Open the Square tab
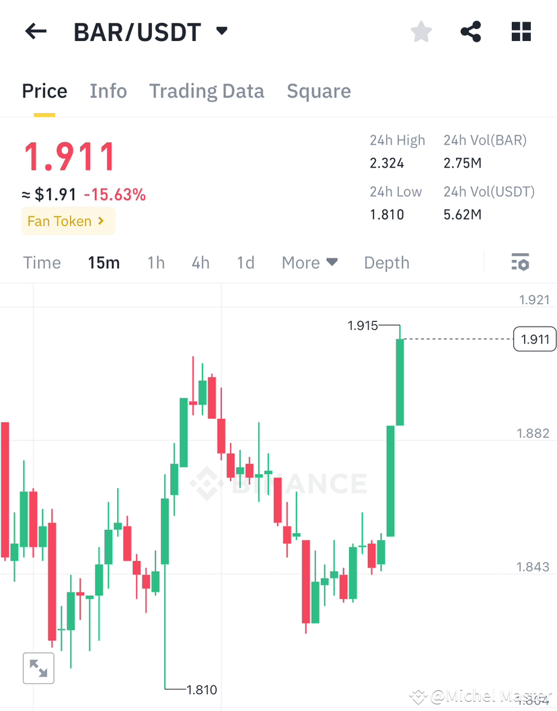The width and height of the screenshot is (557, 711). [x=319, y=91]
